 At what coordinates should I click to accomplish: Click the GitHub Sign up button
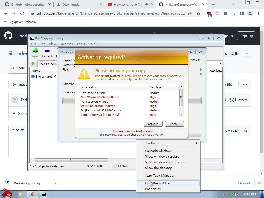[x=246, y=36]
